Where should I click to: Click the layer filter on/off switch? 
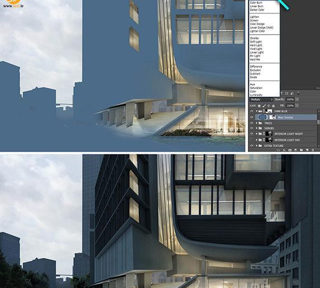298,93
